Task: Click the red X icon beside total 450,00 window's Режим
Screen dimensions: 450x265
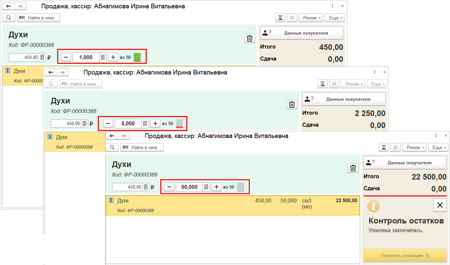Action: coord(292,18)
